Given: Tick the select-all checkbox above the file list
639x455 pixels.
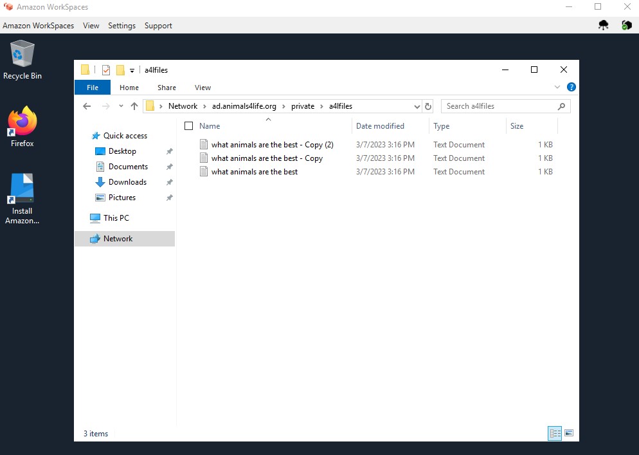Looking at the screenshot, I should click(188, 126).
